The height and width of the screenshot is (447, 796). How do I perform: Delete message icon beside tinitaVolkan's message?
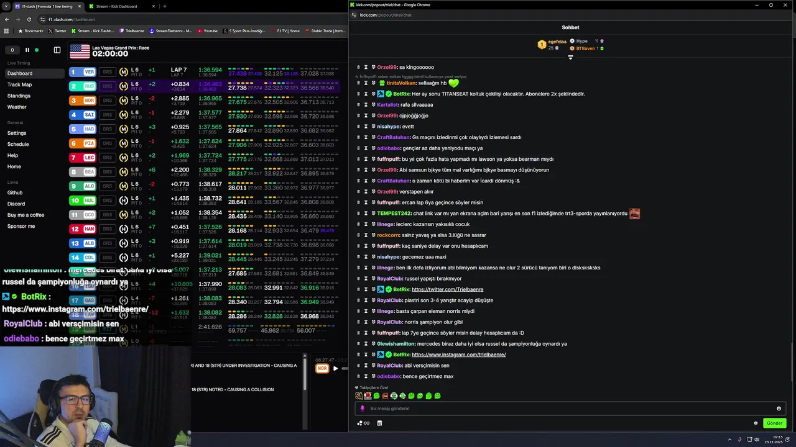(x=358, y=83)
